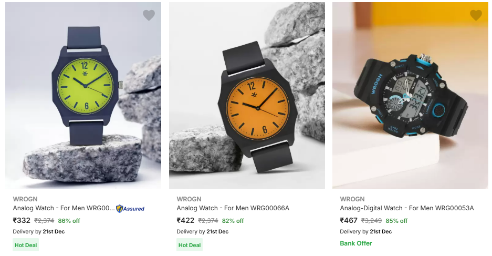Toggle wishlist heart on Analog-Digital watch
The image size is (492, 256).
click(476, 15)
